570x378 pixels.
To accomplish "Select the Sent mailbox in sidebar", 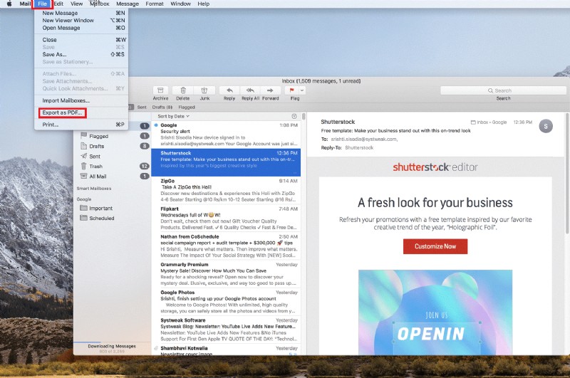I will tap(113, 156).
